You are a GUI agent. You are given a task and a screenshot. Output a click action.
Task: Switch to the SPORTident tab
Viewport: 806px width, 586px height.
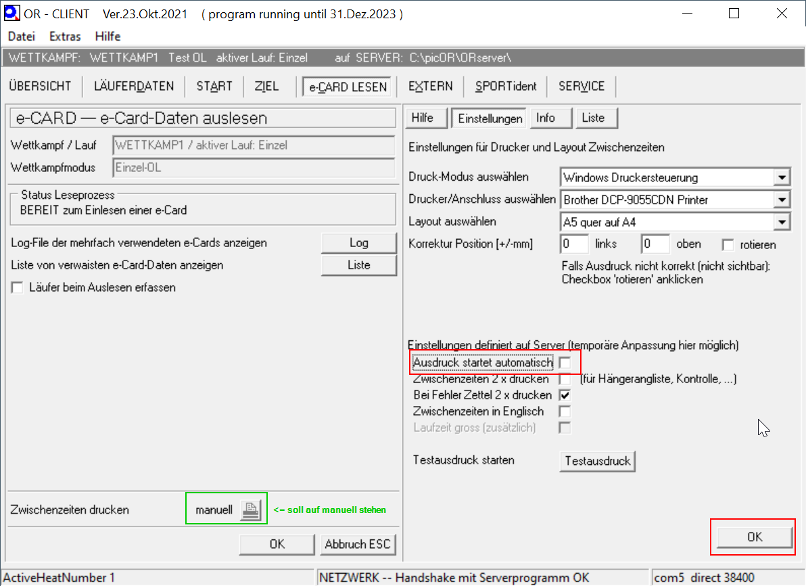pyautogui.click(x=506, y=86)
